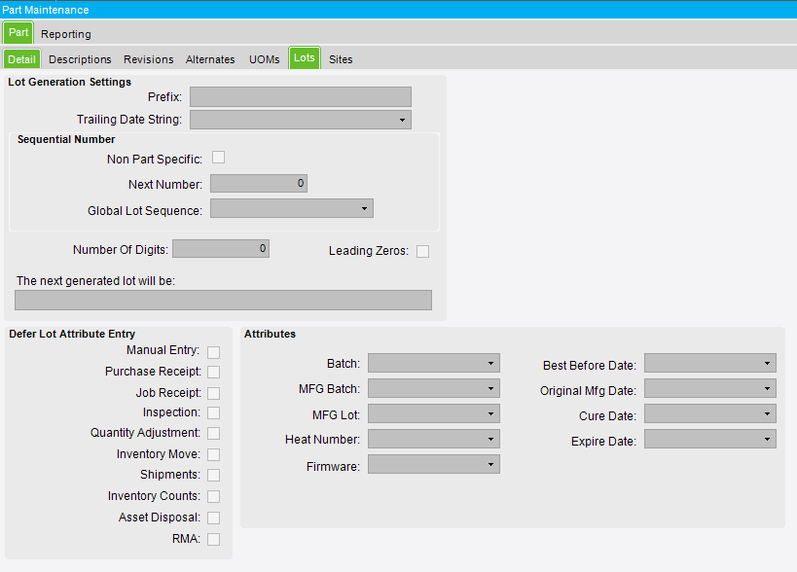
Task: Click the Sequential Number group label
Action: (66, 139)
